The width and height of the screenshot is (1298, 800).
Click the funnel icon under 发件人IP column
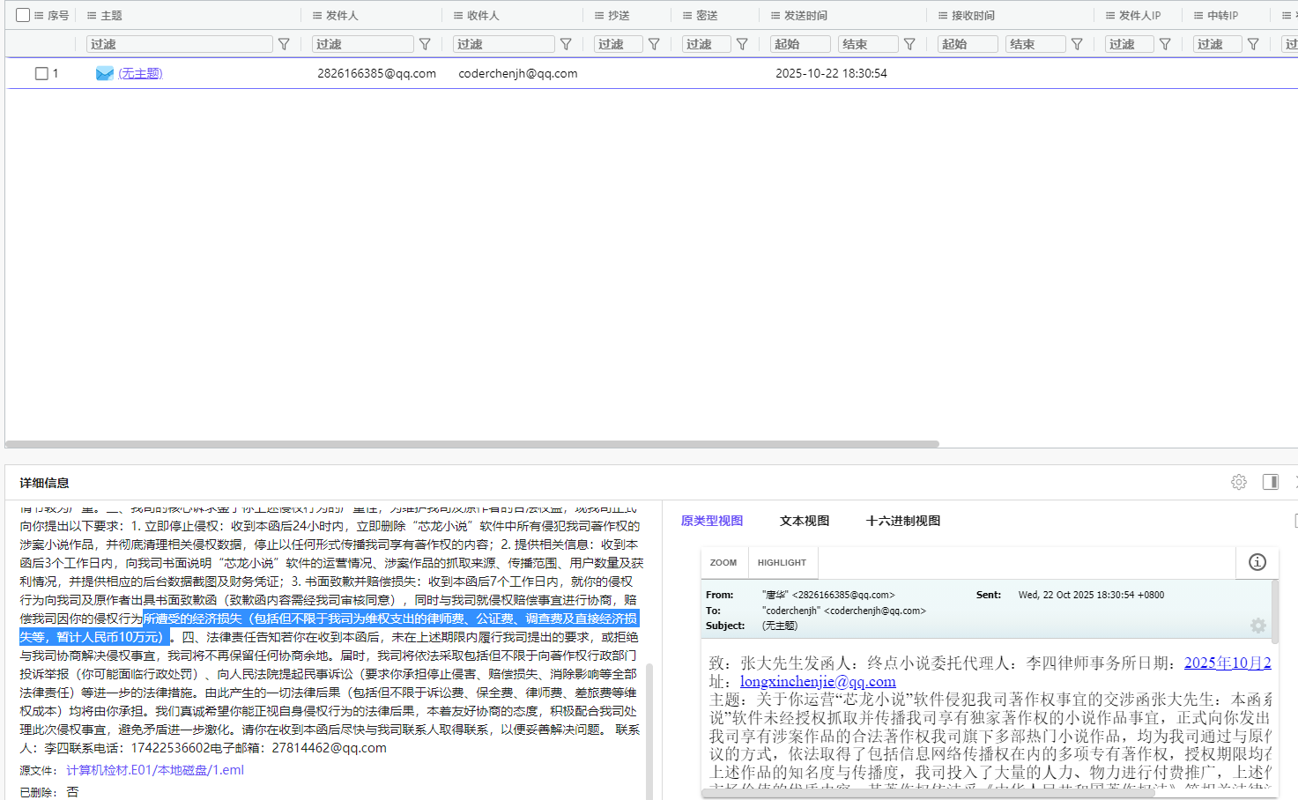[x=1166, y=43]
